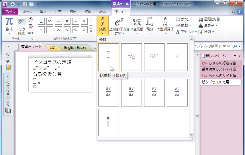Screen dimensions: 245x155
Task: Choose the skewed fraction template
Action: pos(132,57)
